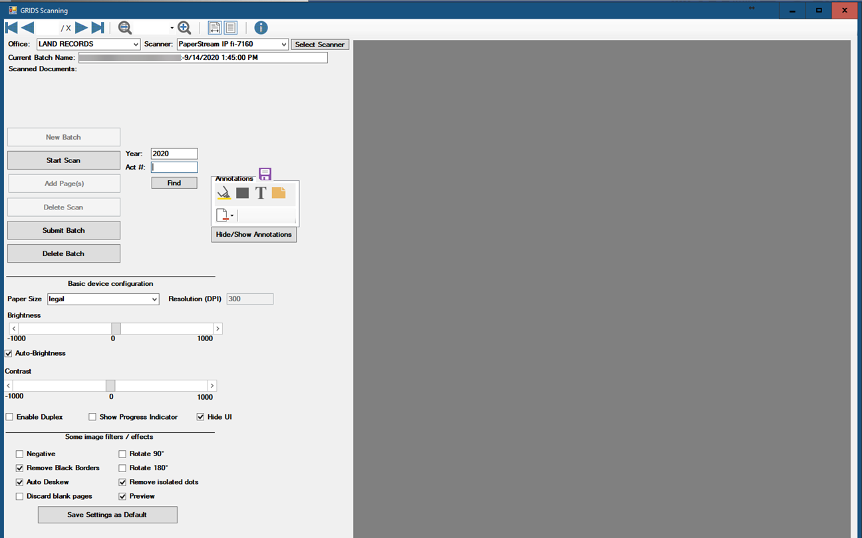Open the blue information icon
The height and width of the screenshot is (538, 862).
click(261, 27)
